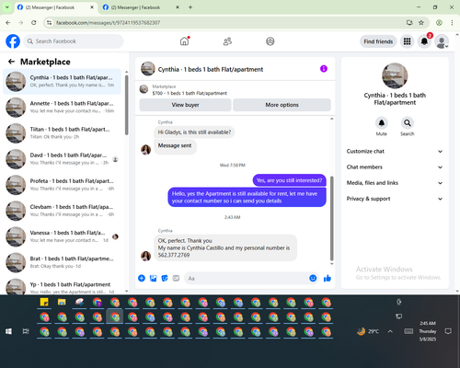
Task: Open the Profeta conversation
Action: coord(62,185)
